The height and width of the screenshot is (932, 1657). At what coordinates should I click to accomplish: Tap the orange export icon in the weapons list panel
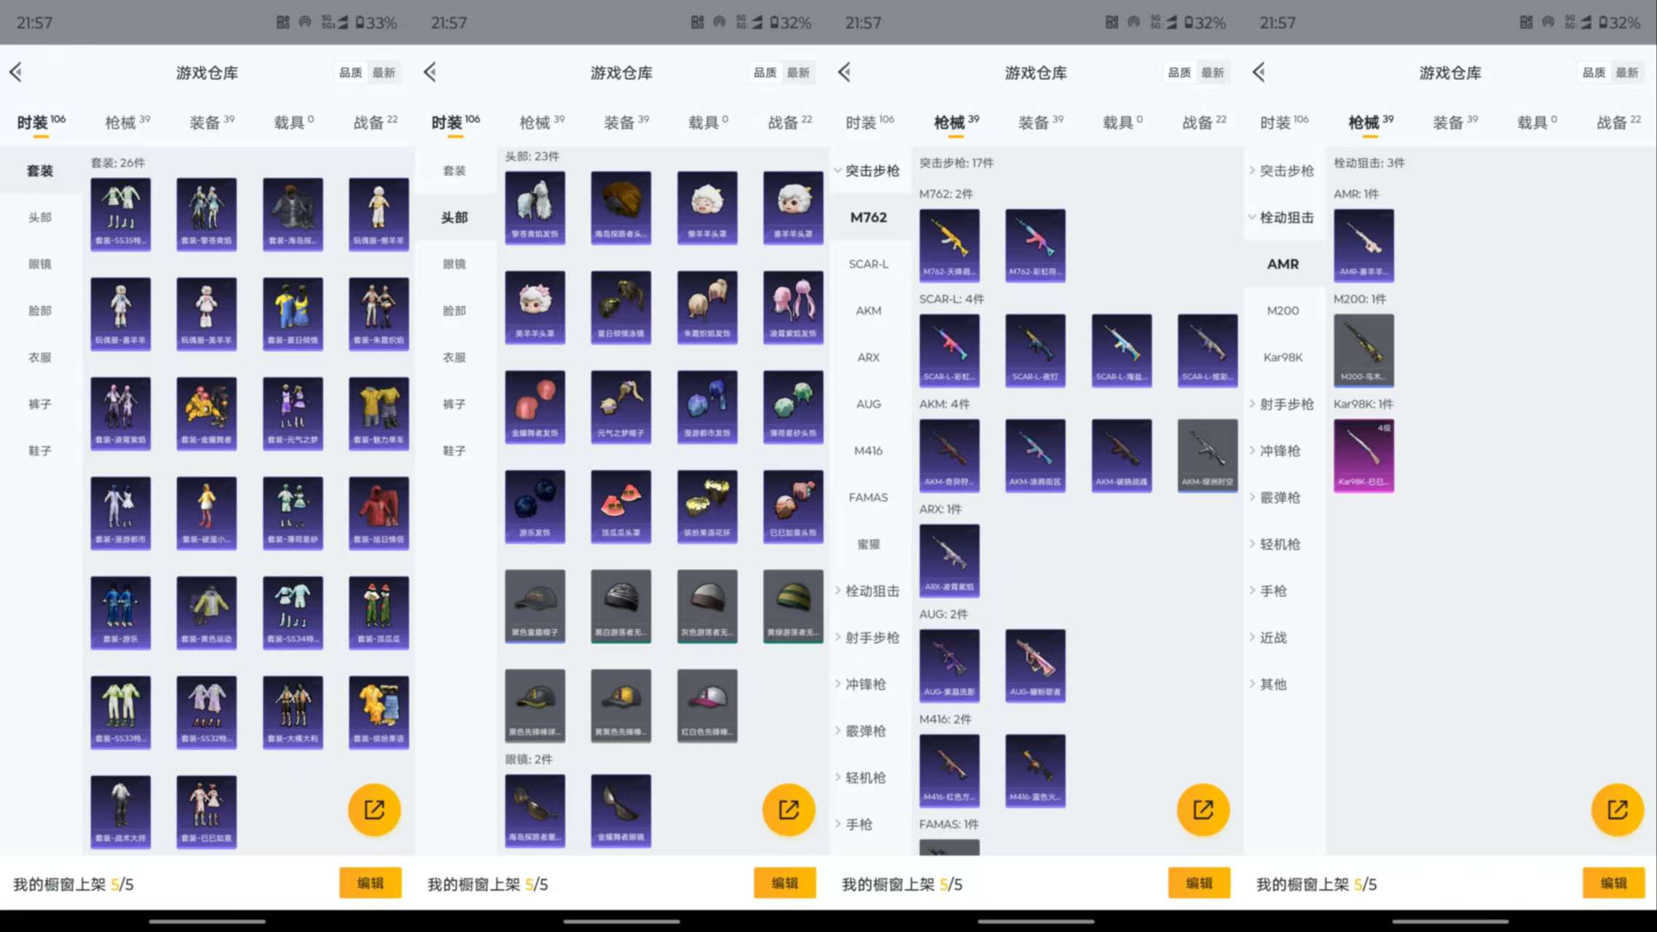[x=1202, y=809]
